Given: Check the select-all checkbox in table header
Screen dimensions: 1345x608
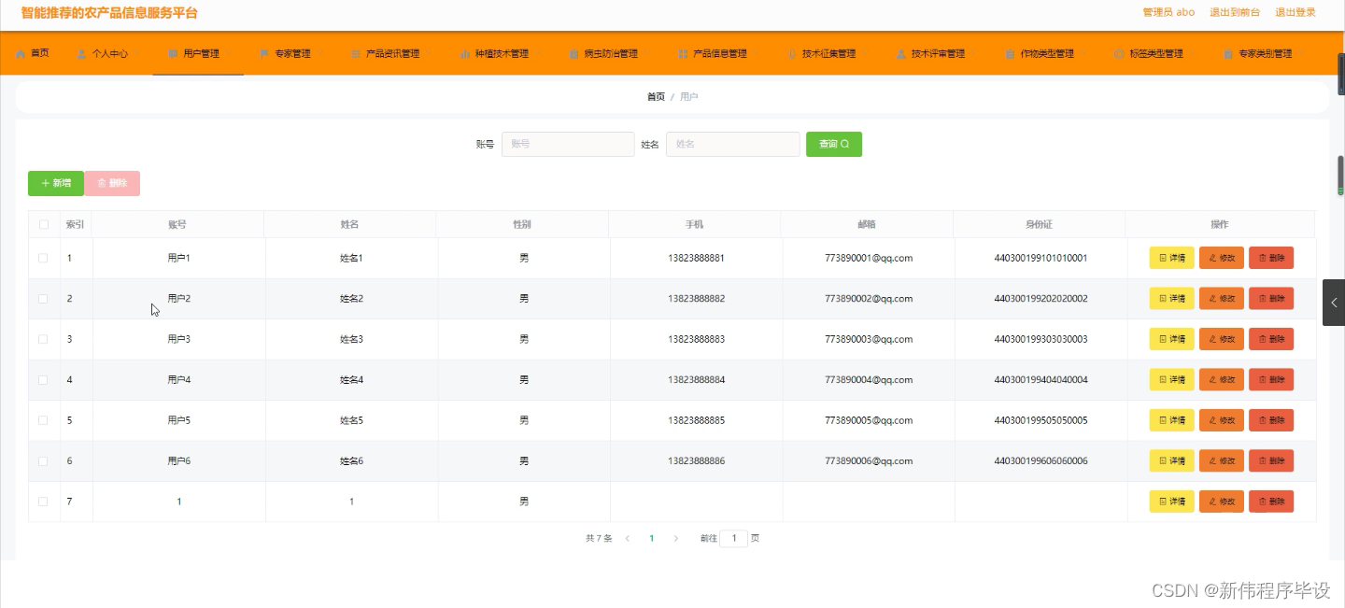Looking at the screenshot, I should pos(43,224).
